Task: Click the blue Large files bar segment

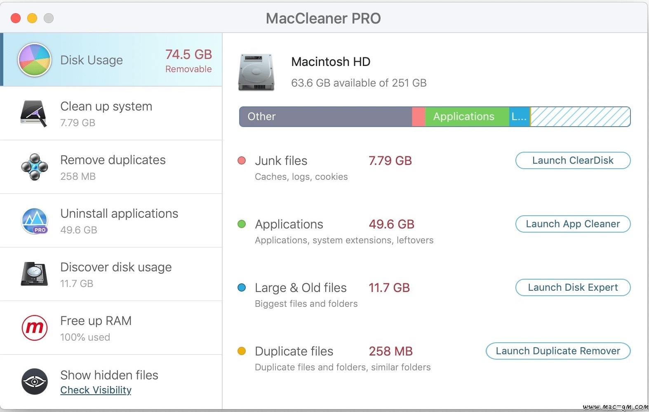Action: pyautogui.click(x=520, y=117)
